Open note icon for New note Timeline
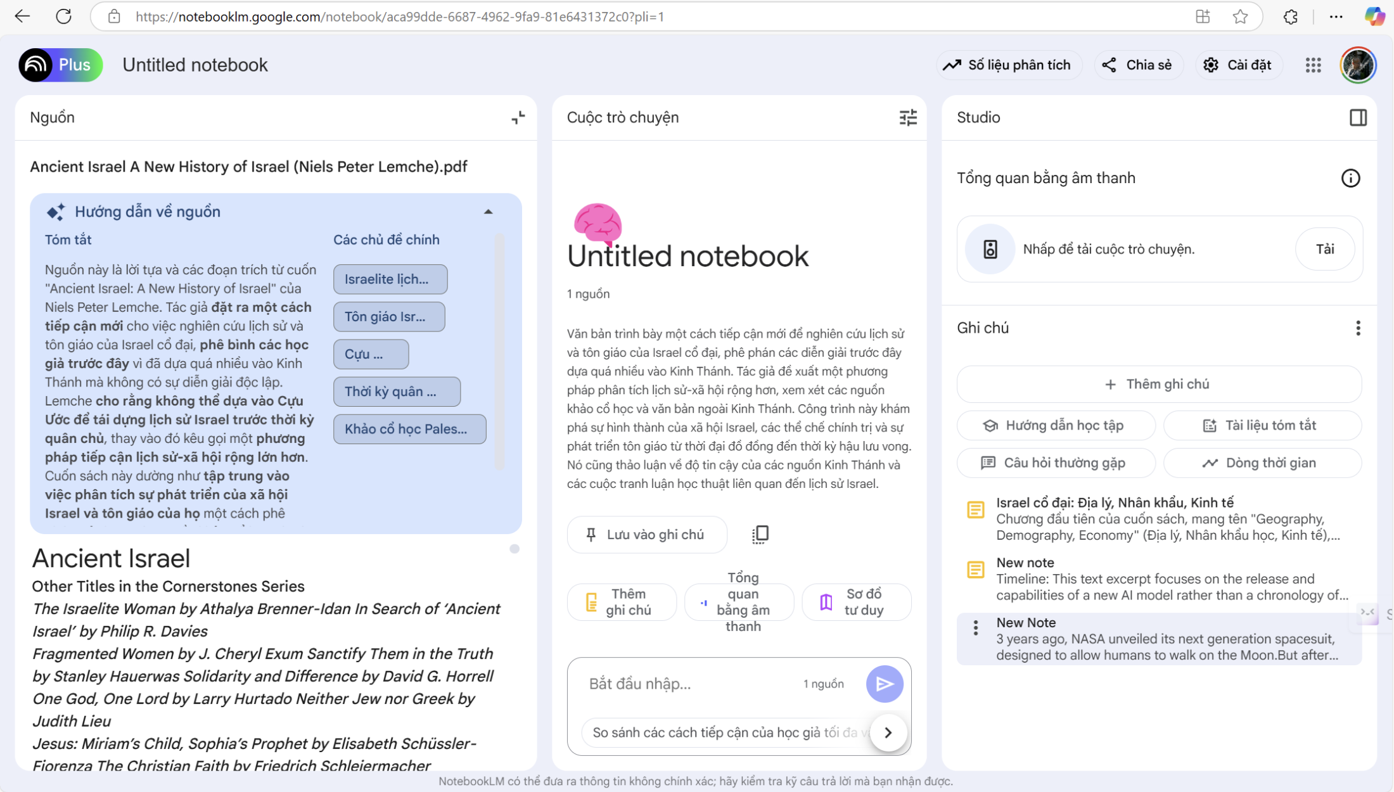 click(x=975, y=569)
